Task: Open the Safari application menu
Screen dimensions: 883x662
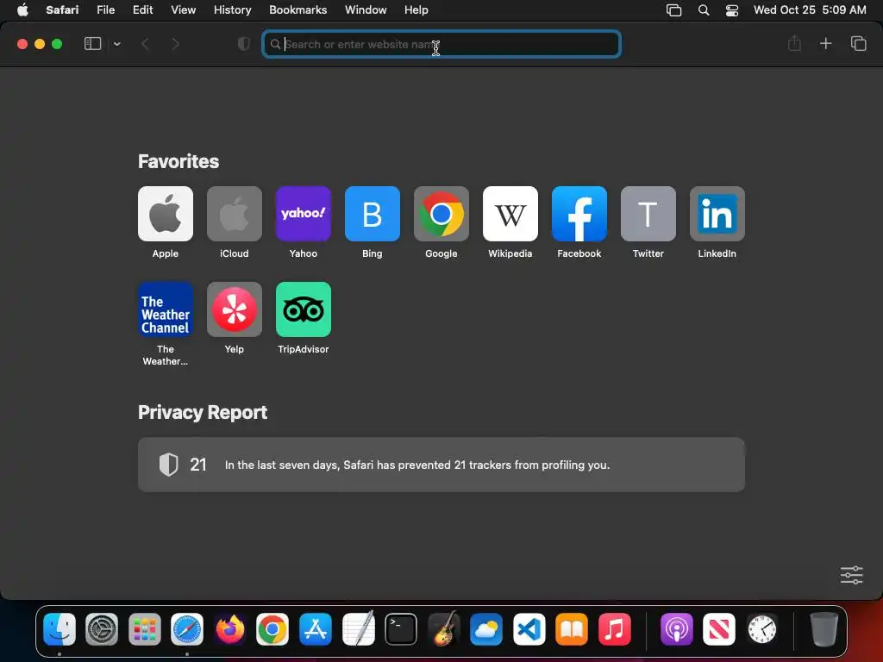Action: pyautogui.click(x=62, y=9)
